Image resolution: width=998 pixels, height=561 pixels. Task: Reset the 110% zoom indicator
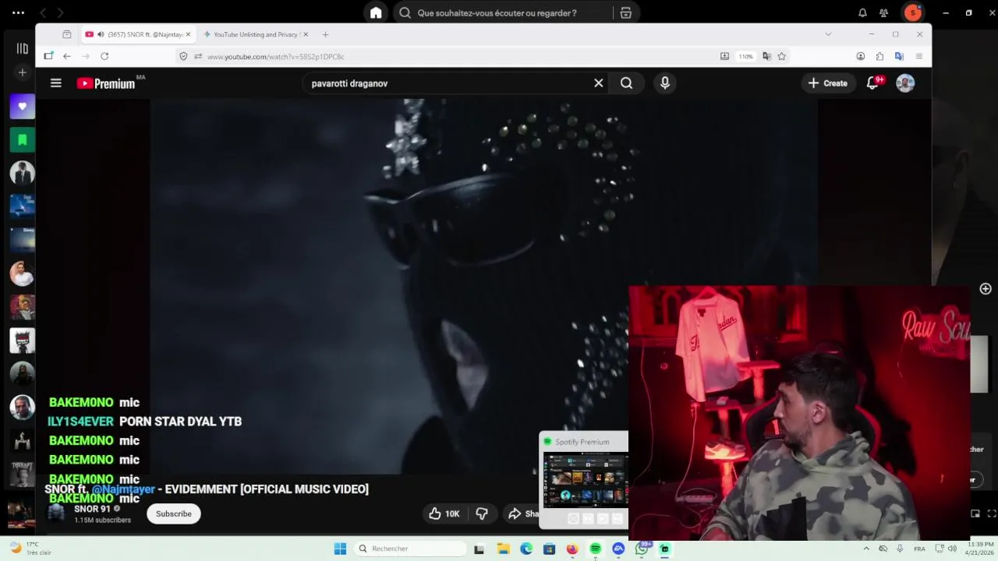[x=746, y=56]
